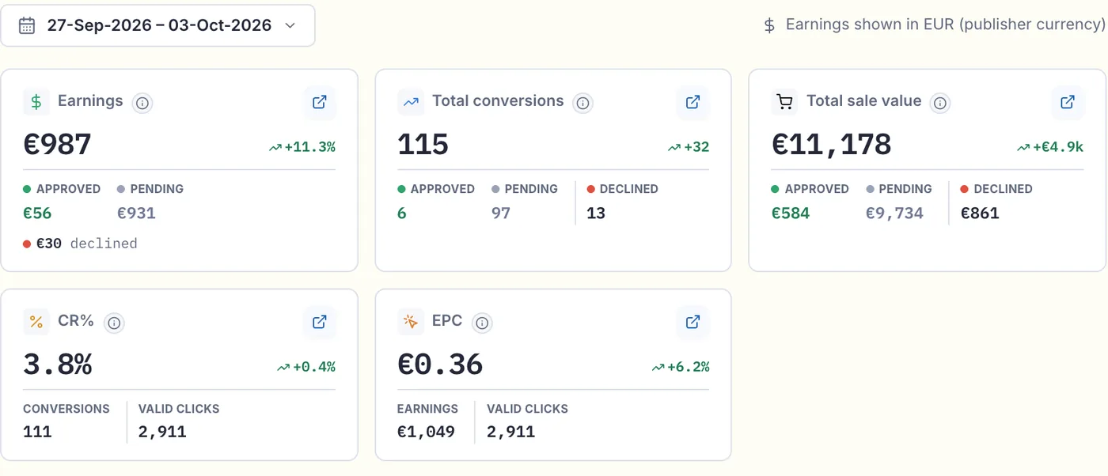Click the '€30 declined' line
The height and width of the screenshot is (476, 1108).
[80, 244]
